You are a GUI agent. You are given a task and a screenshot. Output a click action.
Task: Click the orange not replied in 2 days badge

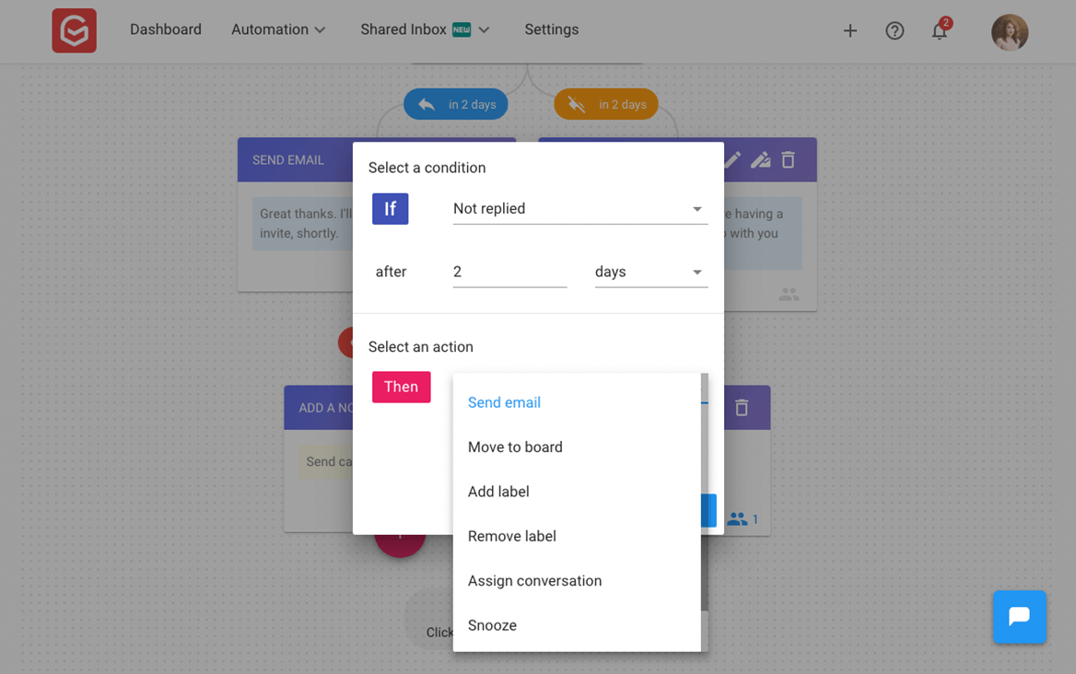click(x=606, y=104)
